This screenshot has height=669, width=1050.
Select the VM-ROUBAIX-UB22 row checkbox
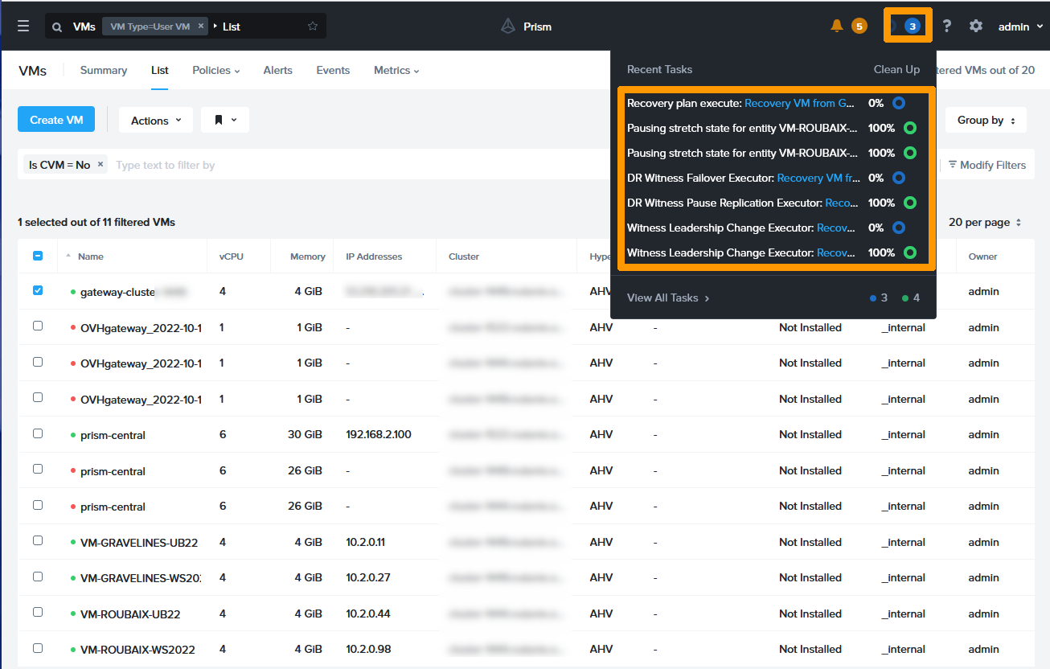[38, 613]
